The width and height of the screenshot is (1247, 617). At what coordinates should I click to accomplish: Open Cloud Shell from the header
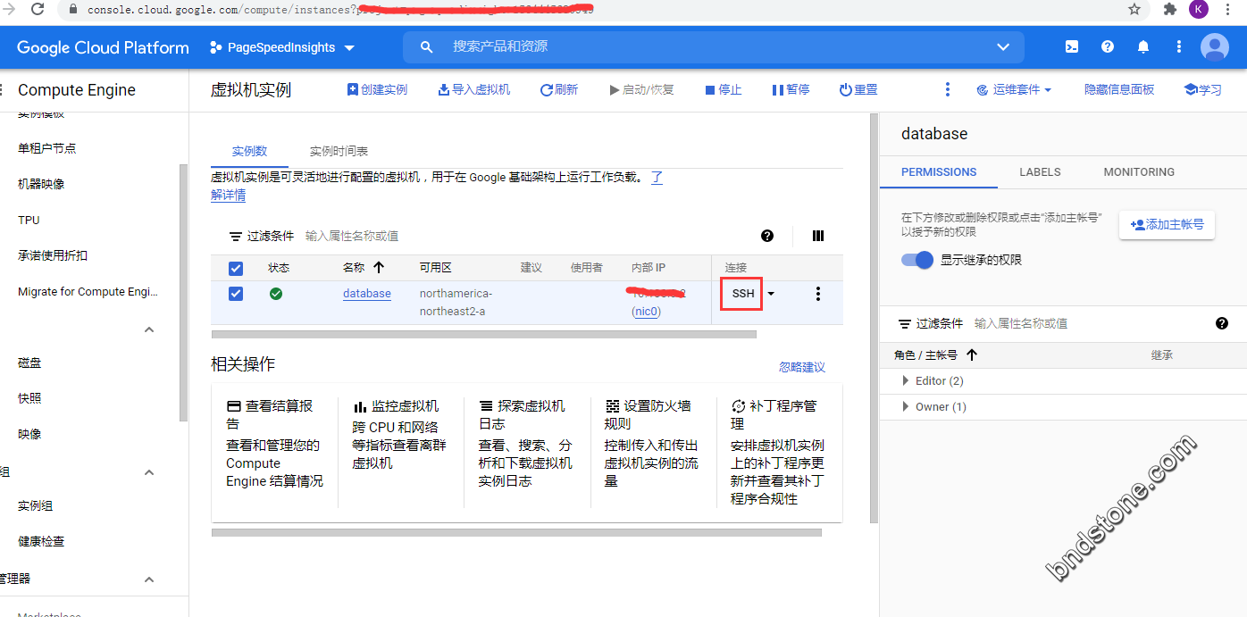tap(1072, 47)
